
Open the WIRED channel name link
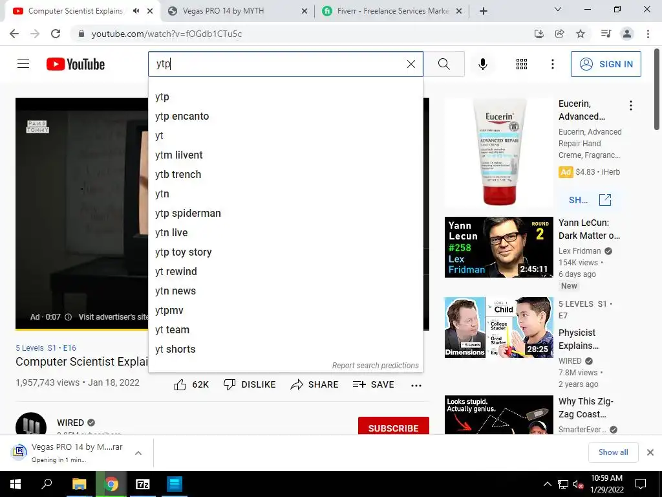pyautogui.click(x=70, y=423)
